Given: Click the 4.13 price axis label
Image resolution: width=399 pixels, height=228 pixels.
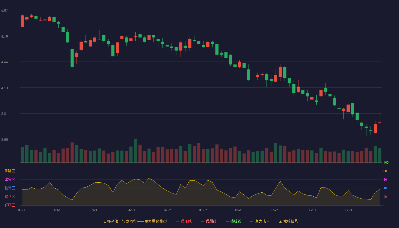Looking at the screenshot, I should 5,88.
